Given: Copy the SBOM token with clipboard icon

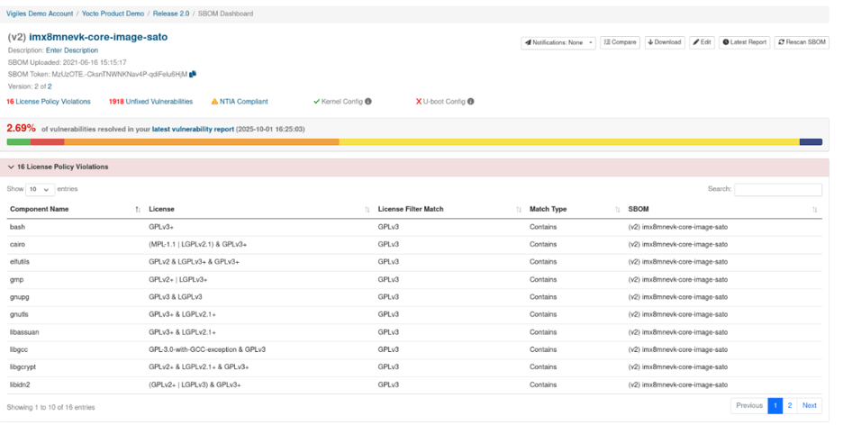Looking at the screenshot, I should tap(193, 74).
